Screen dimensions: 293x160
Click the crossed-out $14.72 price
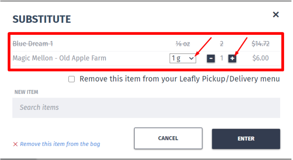[x=260, y=44]
